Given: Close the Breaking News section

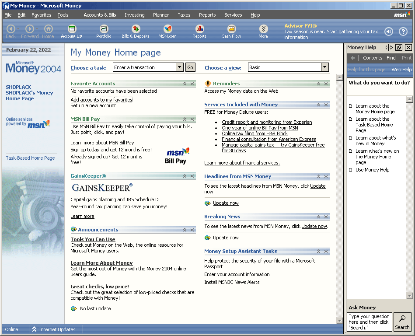Looking at the screenshot, I should pos(326,217).
